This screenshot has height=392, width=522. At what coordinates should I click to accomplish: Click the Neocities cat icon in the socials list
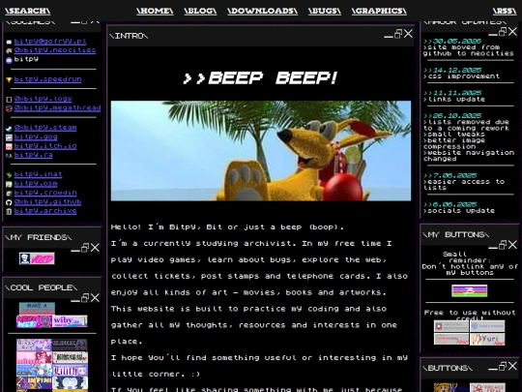(x=9, y=51)
